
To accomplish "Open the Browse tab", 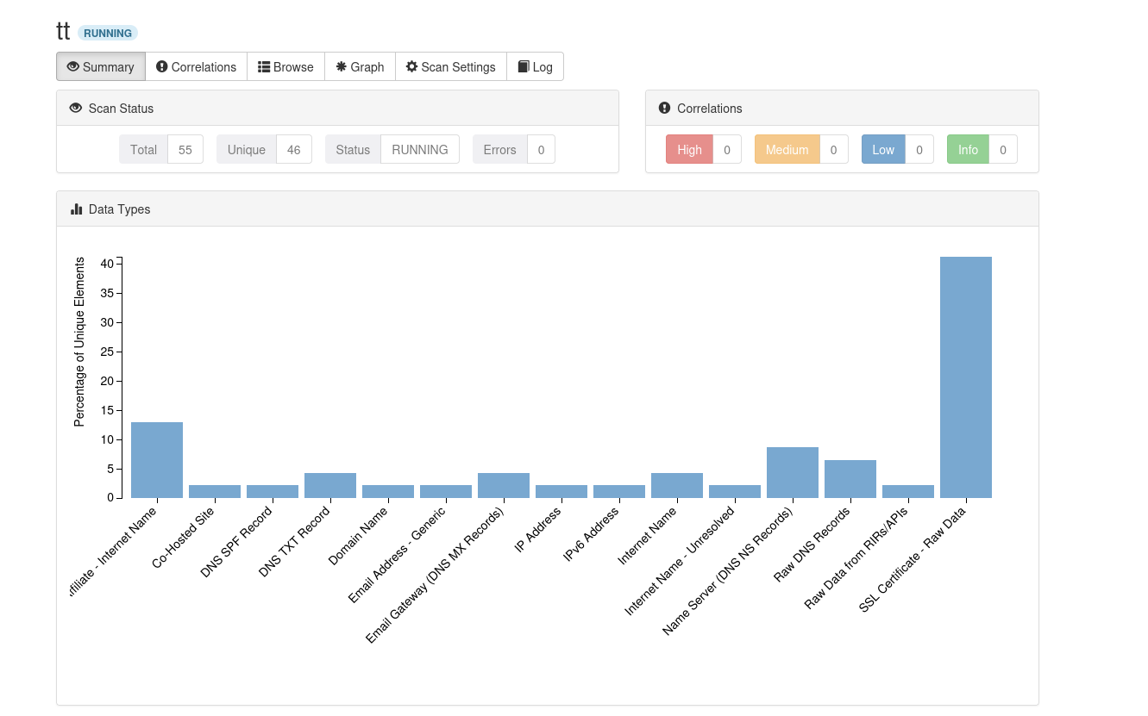I will [285, 66].
